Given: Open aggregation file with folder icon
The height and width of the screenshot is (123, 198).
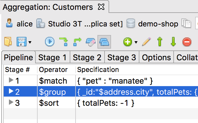Looking at the screenshot, I should tap(8, 42).
